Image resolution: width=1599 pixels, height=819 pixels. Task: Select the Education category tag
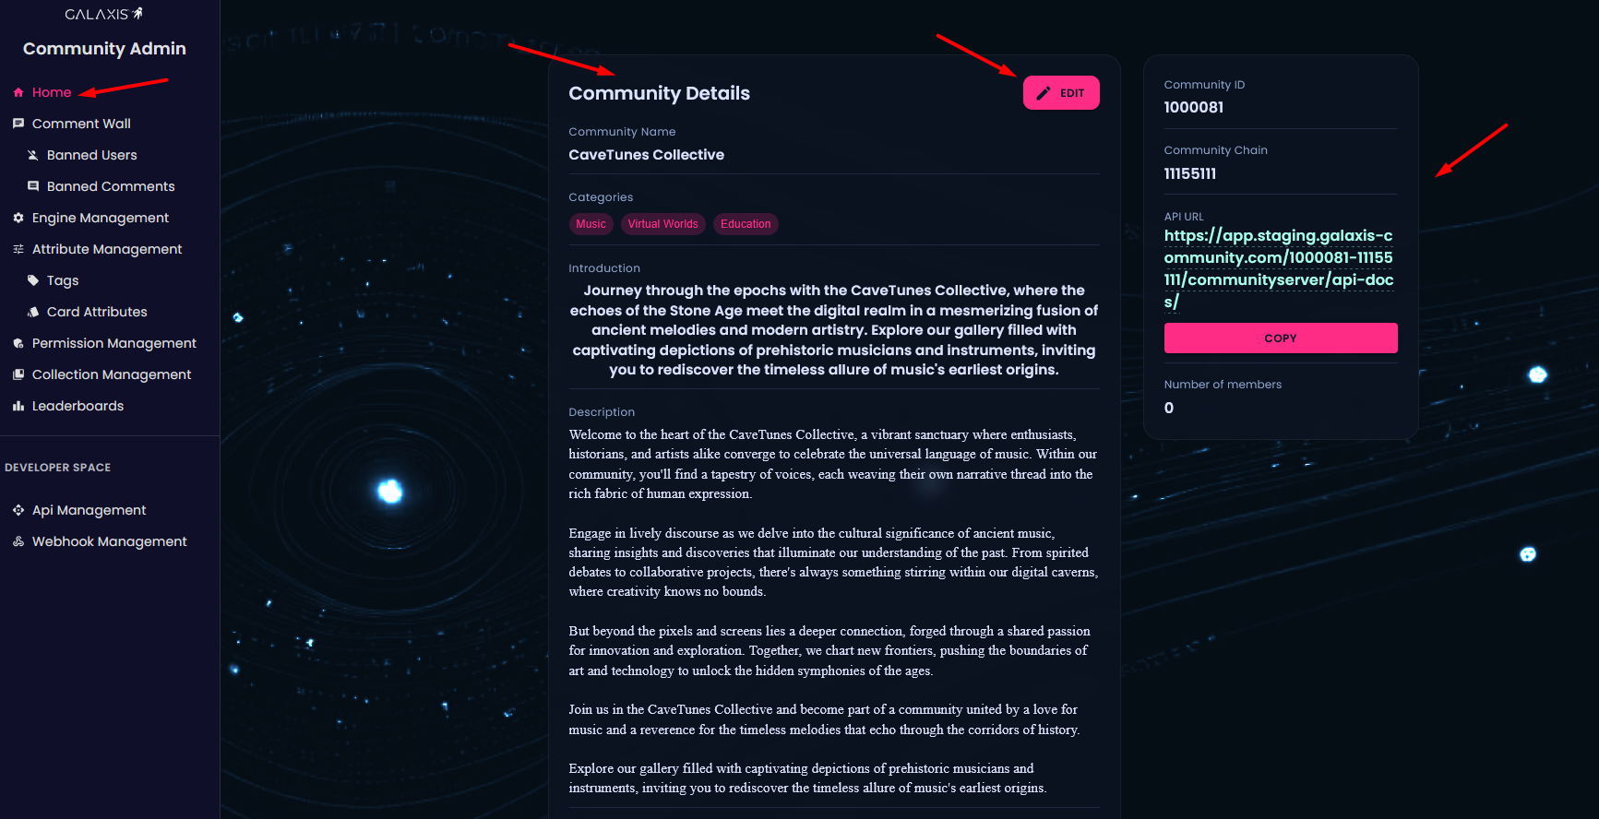pyautogui.click(x=746, y=224)
